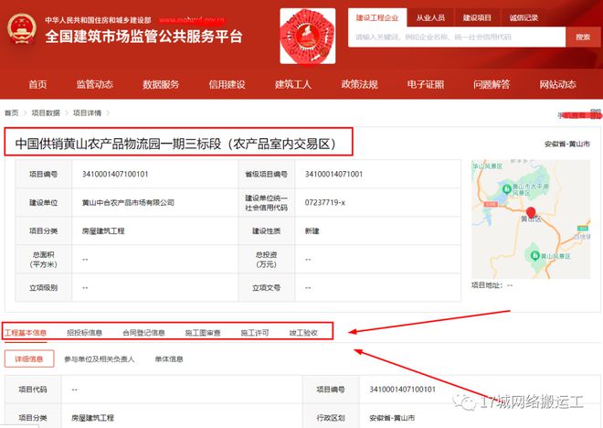Click the 总投资(万元) label cell
Viewport: 603px width, 428px height.
click(x=266, y=260)
